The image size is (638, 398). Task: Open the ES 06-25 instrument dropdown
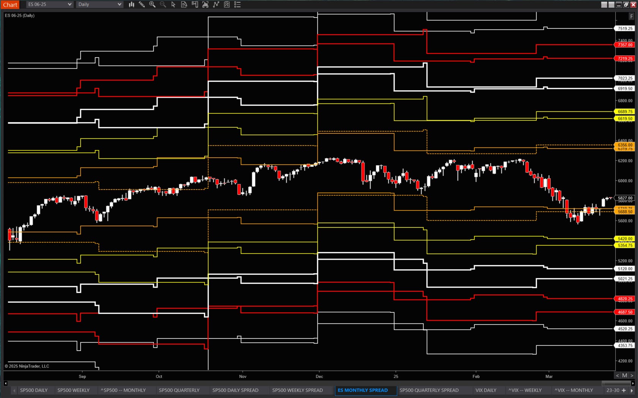click(x=49, y=5)
